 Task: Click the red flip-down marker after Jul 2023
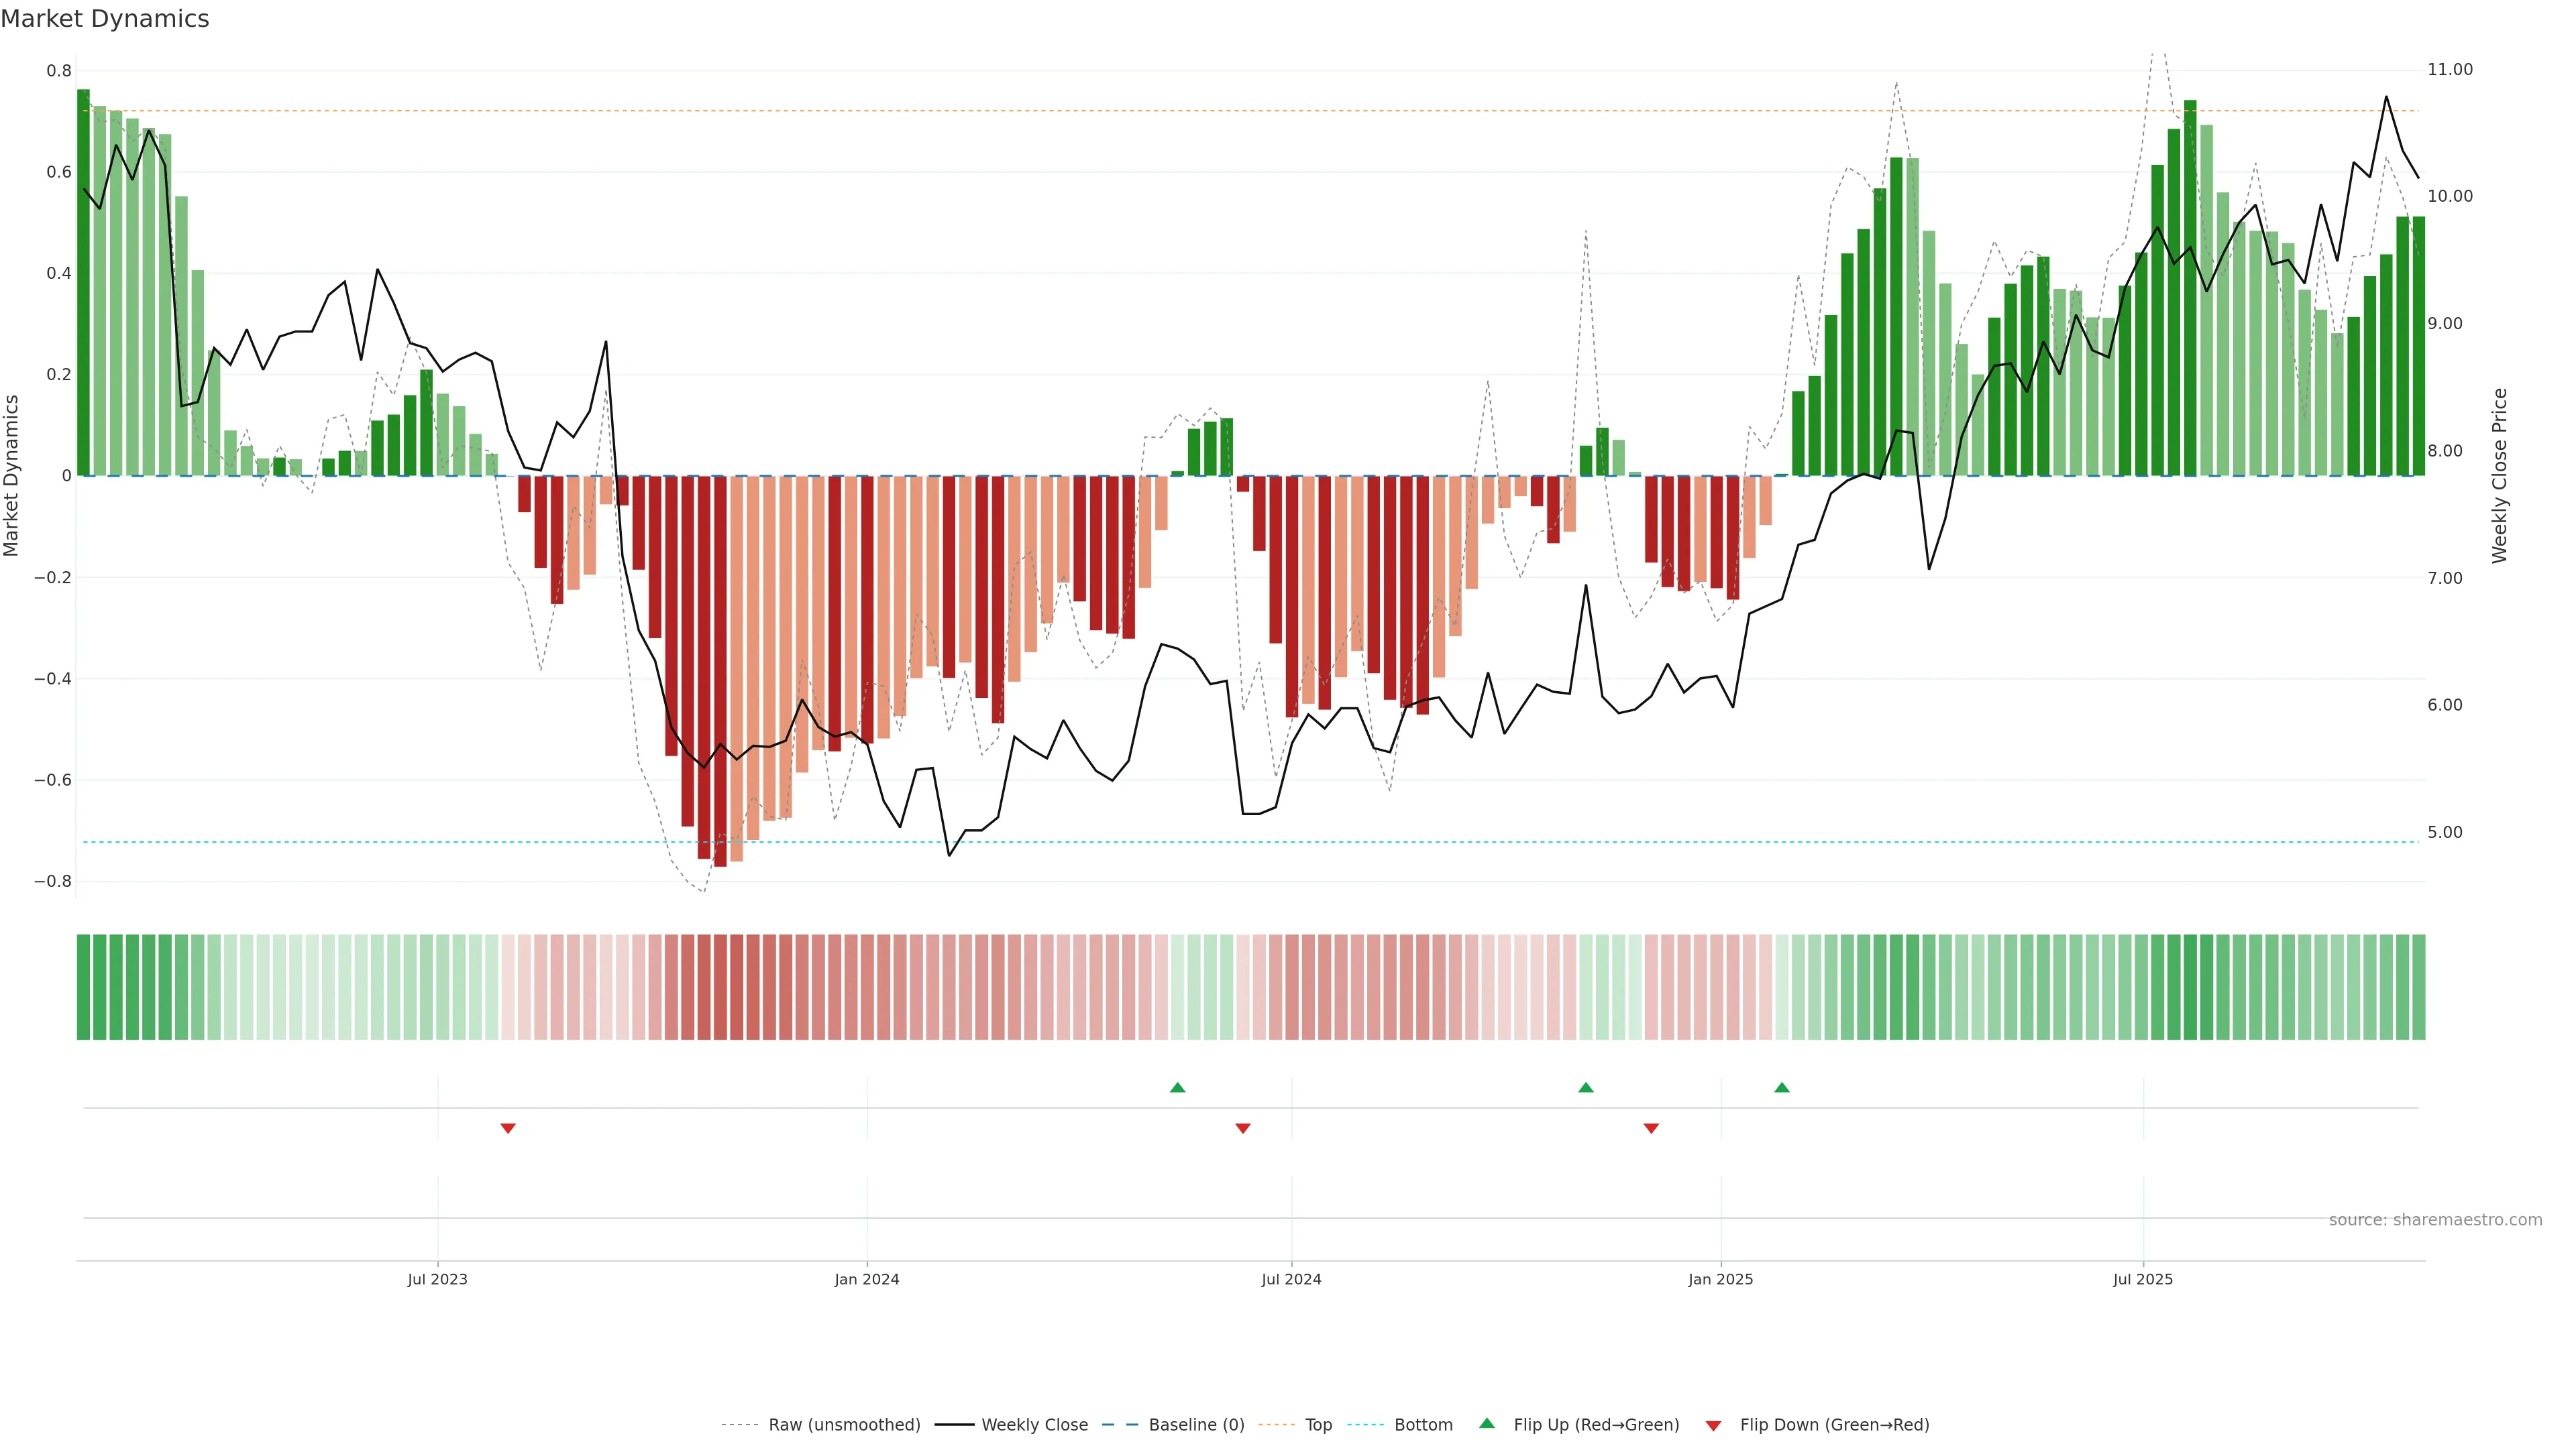tap(508, 1128)
